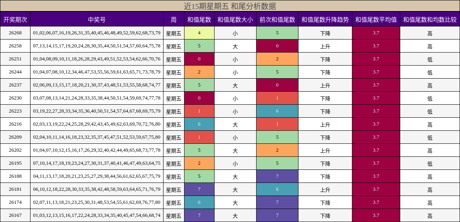Image resolution: width=460 pixels, height=222 pixels.
Task: Click the 前次和值尾数 cell 7 in row 26188
Action: 277,176
